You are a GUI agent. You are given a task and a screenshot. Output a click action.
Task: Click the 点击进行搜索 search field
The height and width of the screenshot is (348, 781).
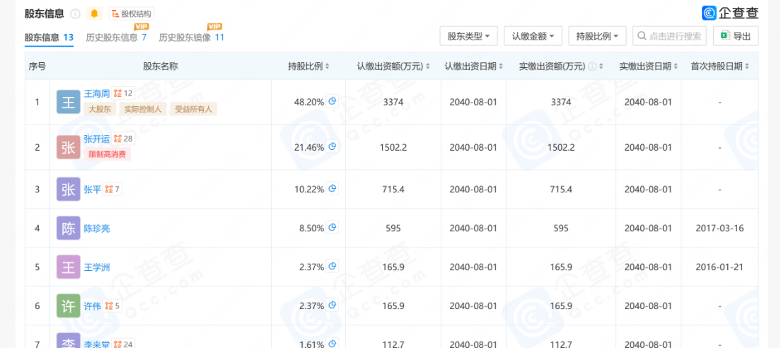point(670,36)
